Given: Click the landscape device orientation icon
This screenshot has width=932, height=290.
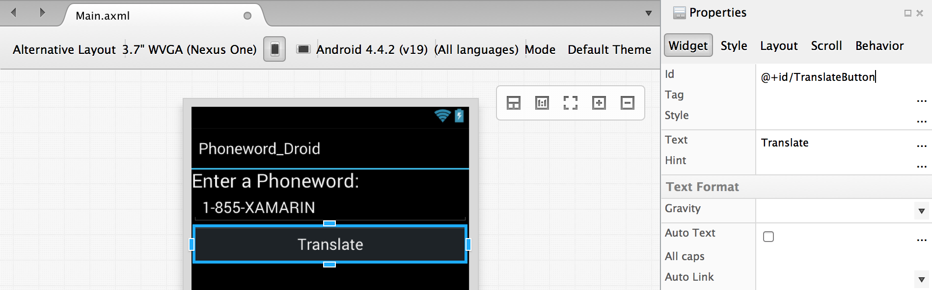Looking at the screenshot, I should [303, 49].
